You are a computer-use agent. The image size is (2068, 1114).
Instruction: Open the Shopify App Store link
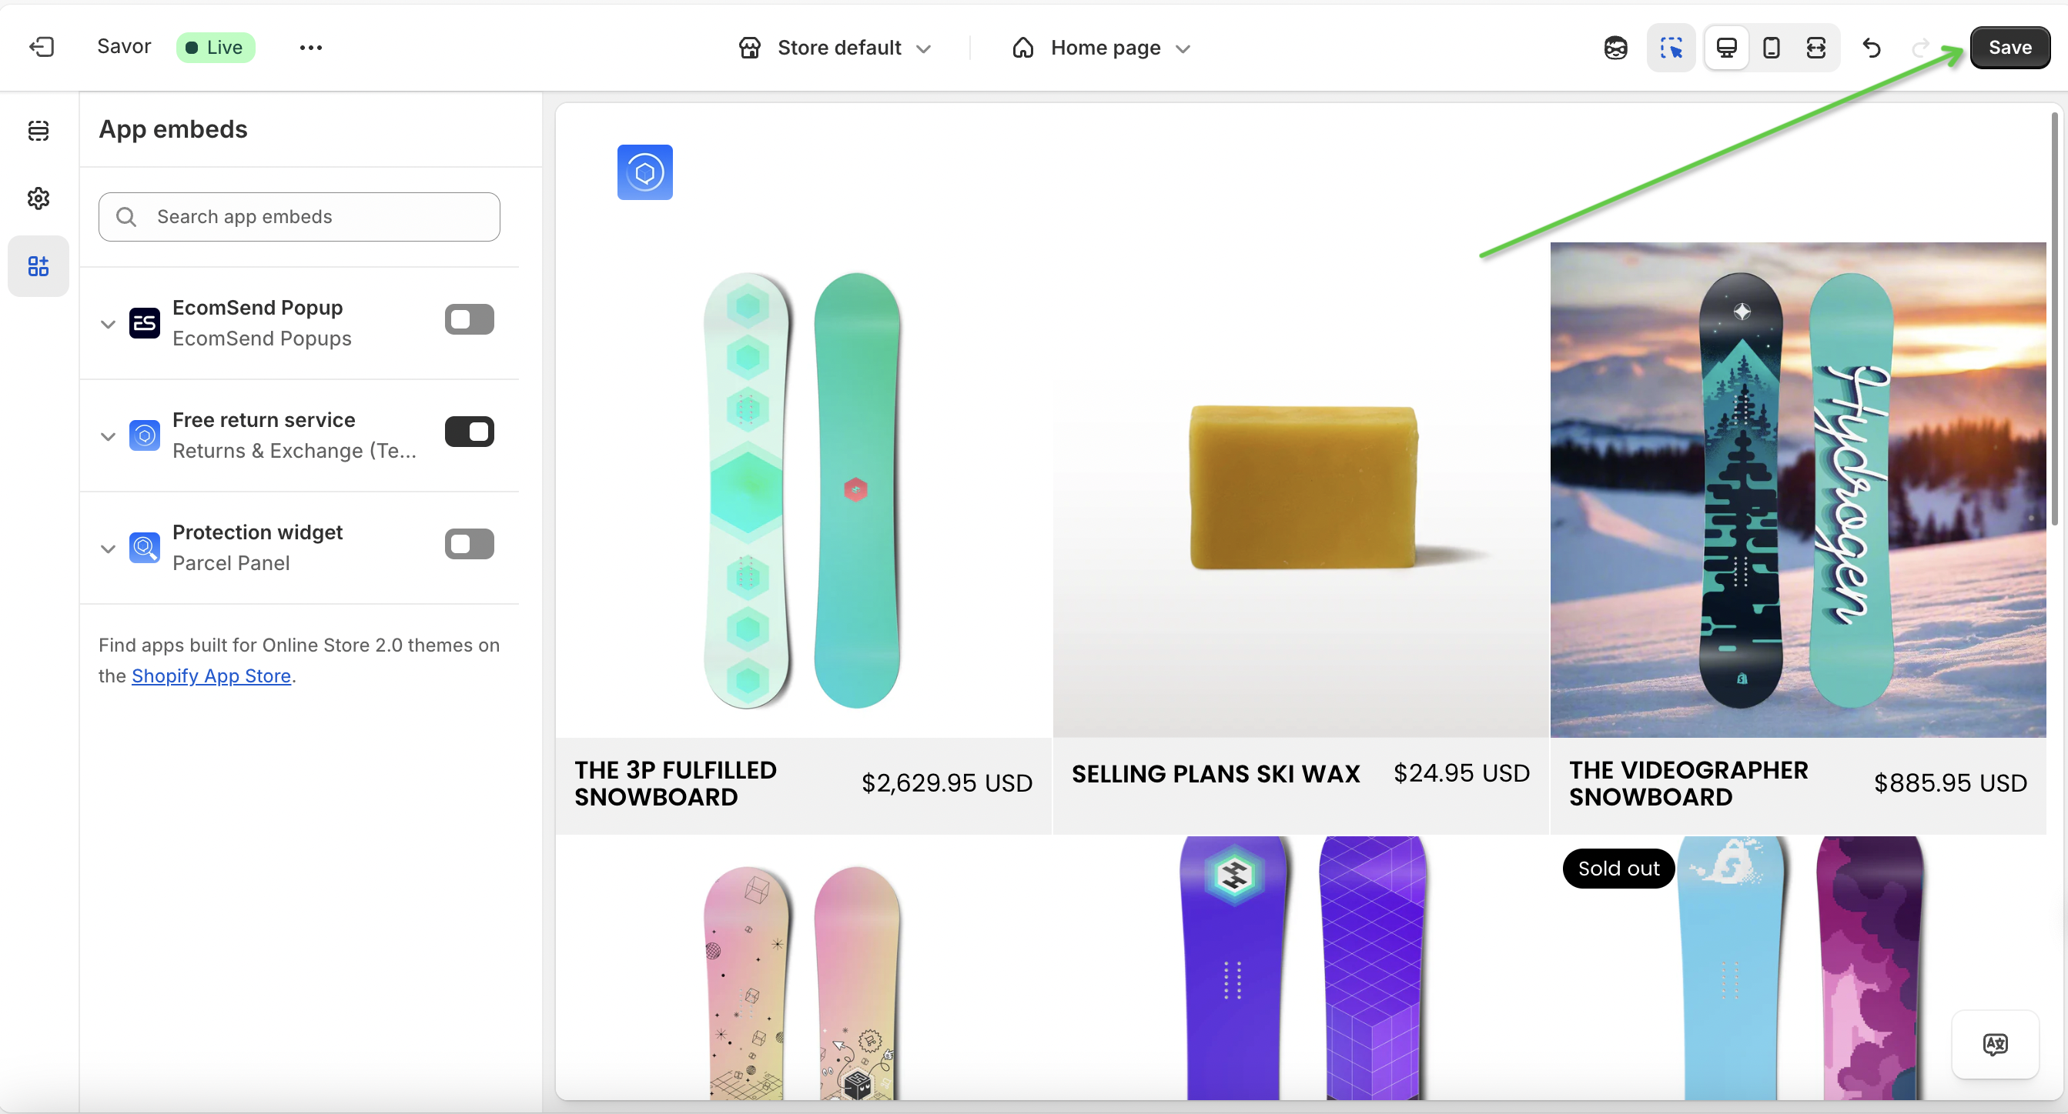click(211, 675)
